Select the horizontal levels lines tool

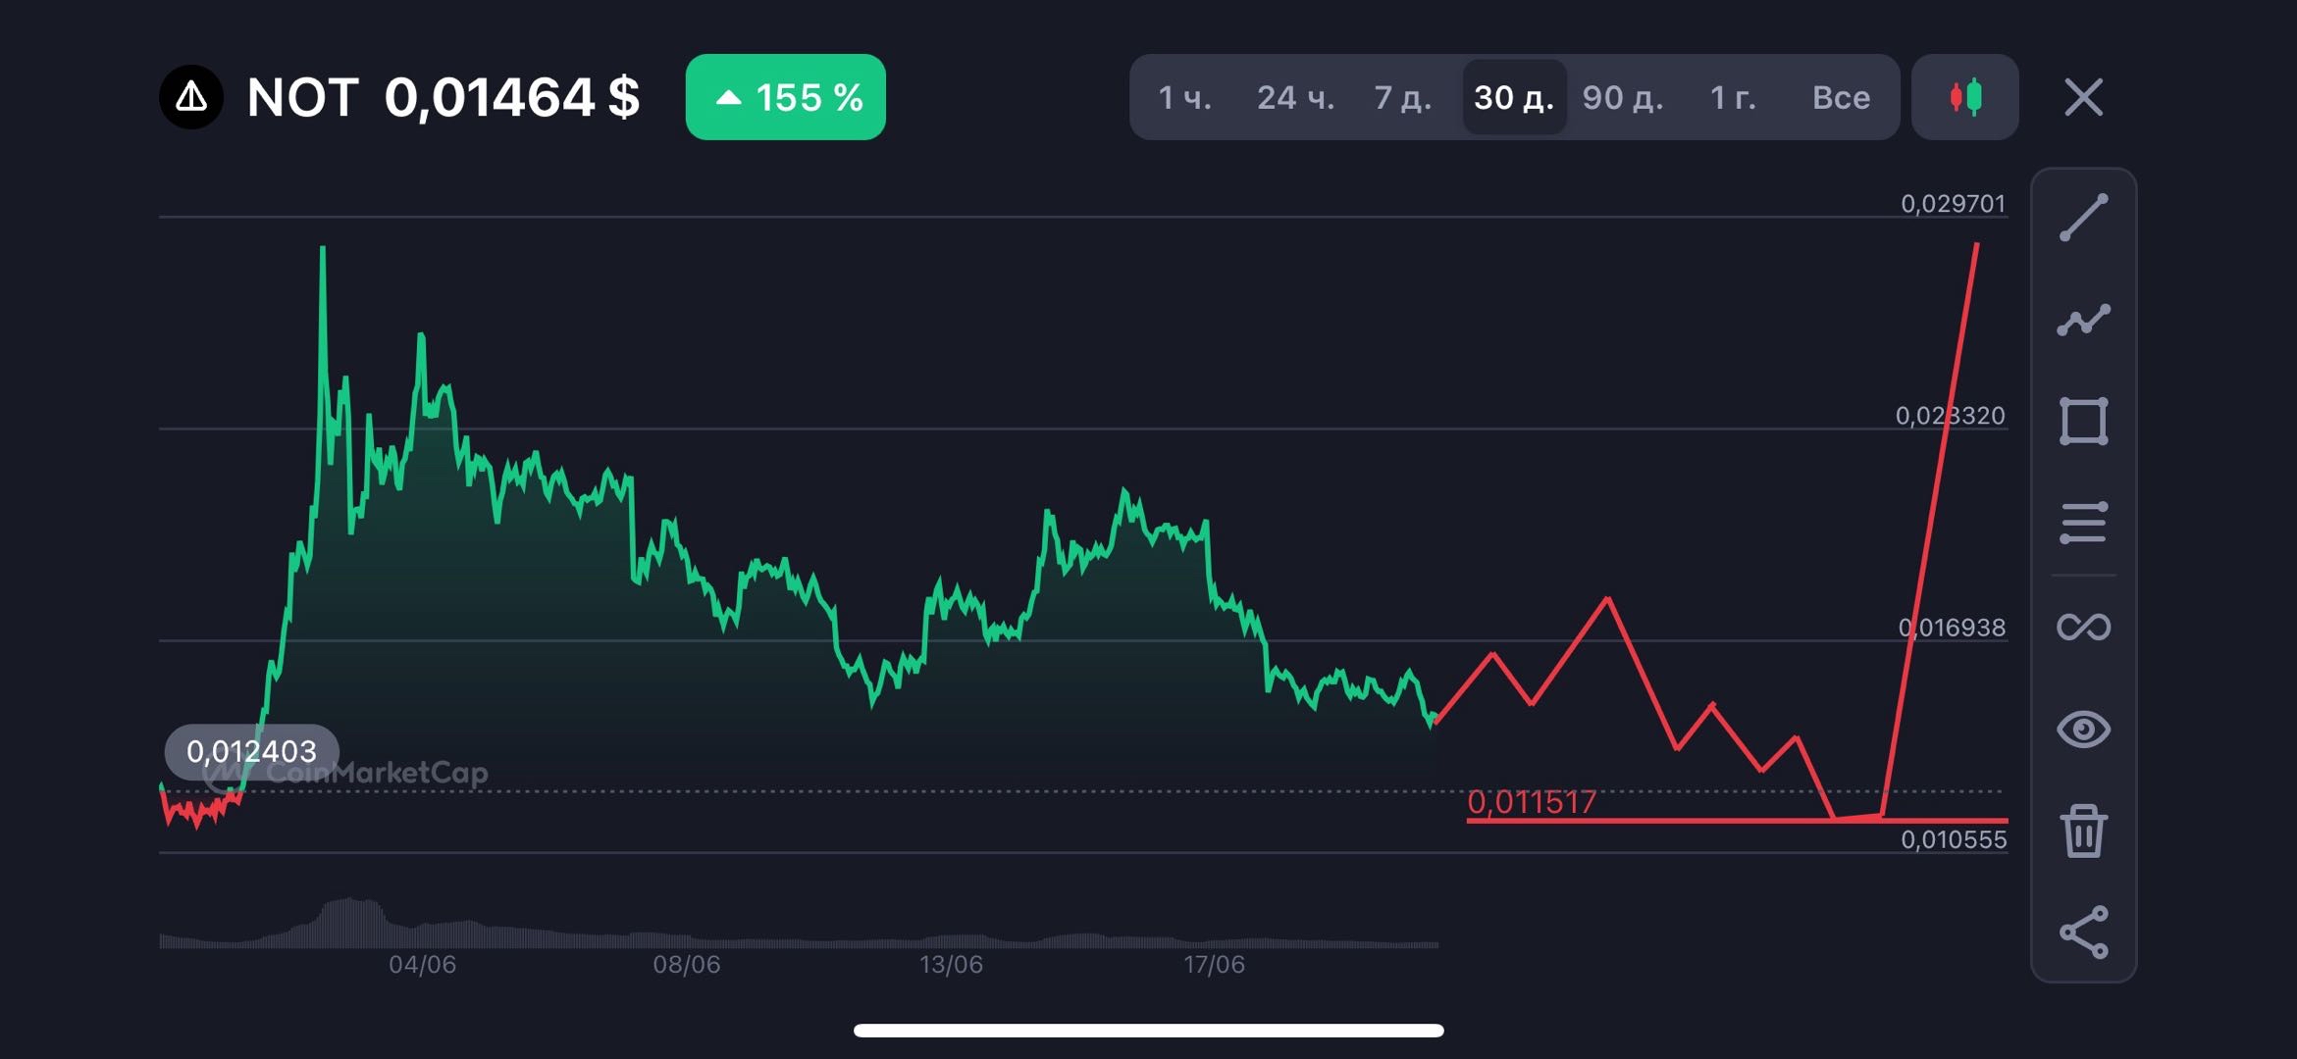pyautogui.click(x=2083, y=523)
